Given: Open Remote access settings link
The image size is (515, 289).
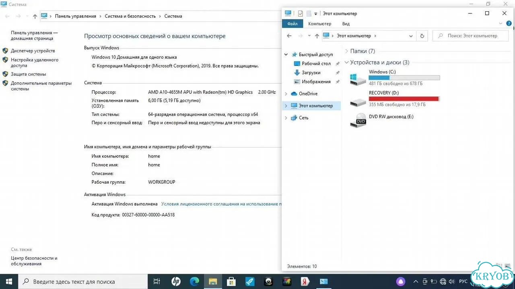Looking at the screenshot, I should [35, 63].
